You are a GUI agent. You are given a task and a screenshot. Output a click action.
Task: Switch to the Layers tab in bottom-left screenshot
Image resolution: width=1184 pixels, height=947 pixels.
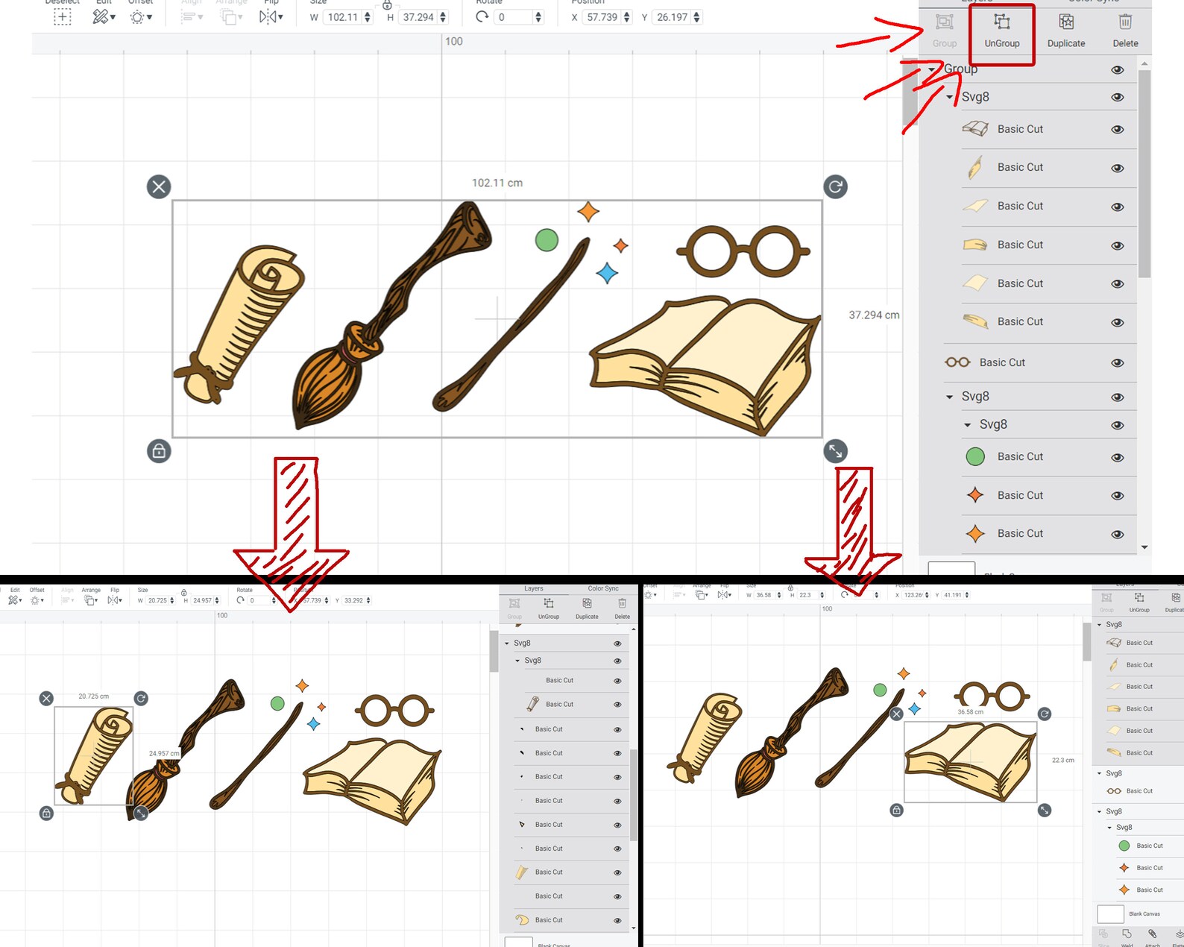534,588
